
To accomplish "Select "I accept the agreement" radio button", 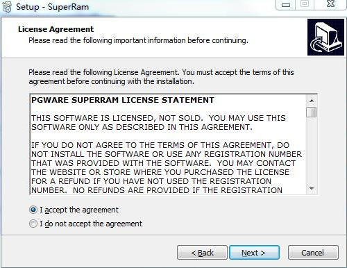I will pyautogui.click(x=33, y=210).
